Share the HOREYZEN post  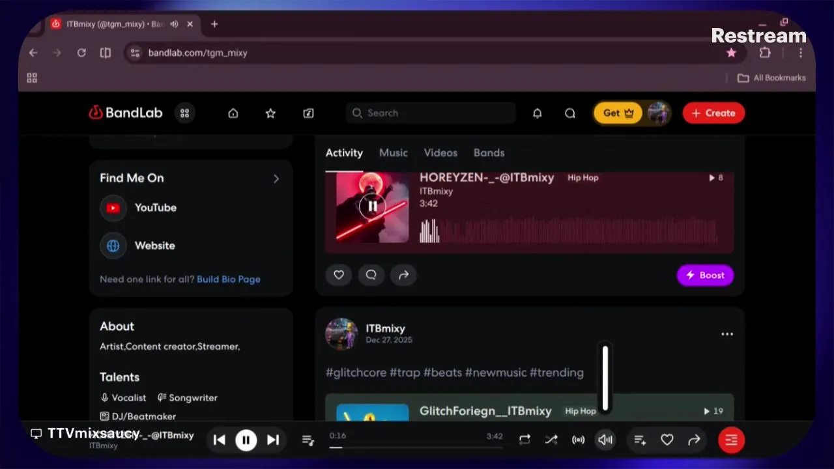(404, 275)
